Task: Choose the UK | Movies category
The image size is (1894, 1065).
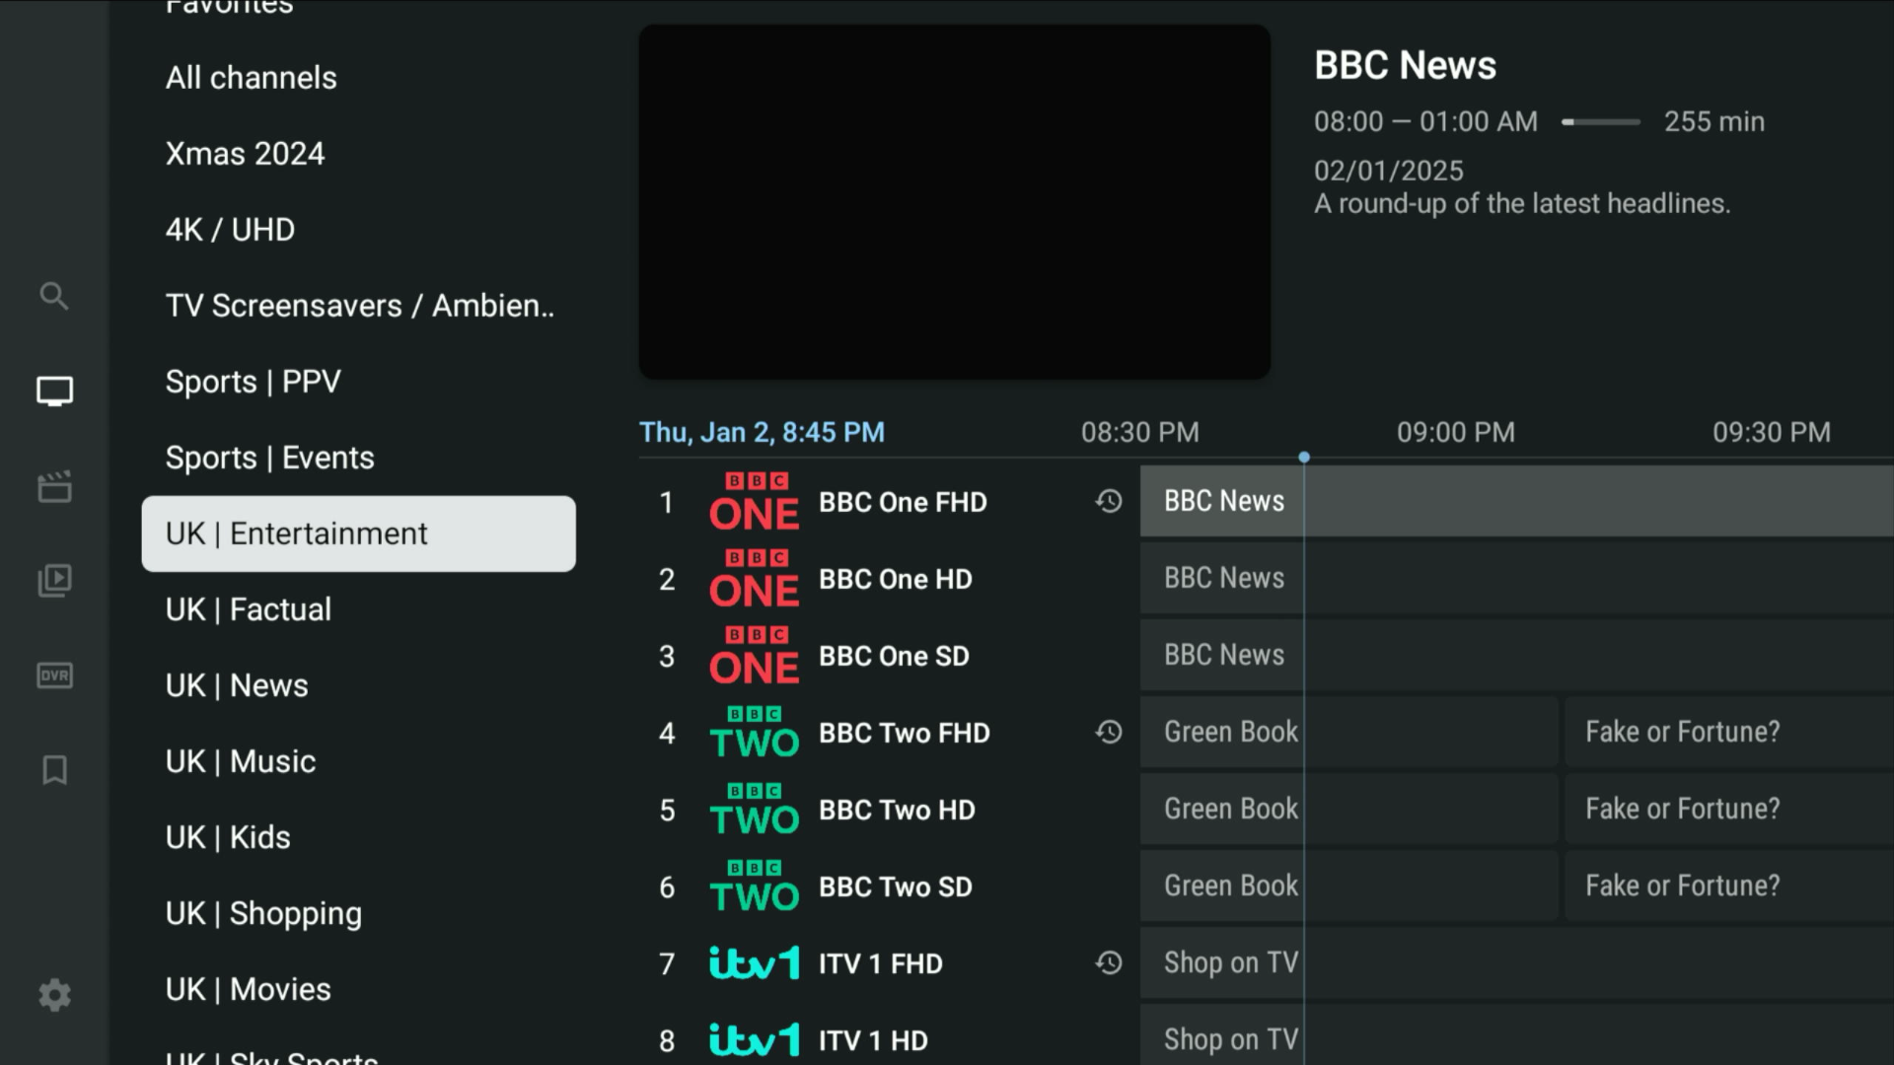Action: (x=248, y=989)
